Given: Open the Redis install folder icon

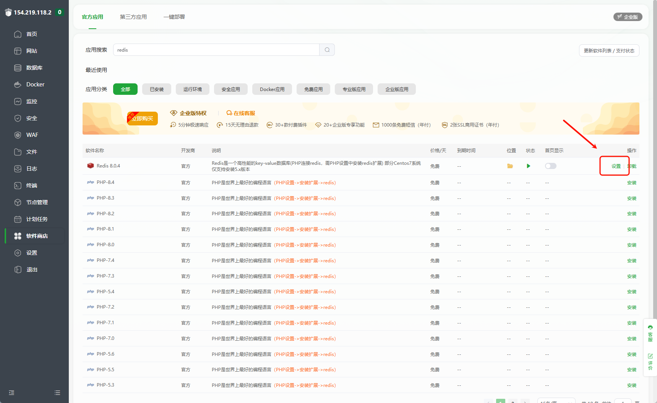Looking at the screenshot, I should coord(510,166).
